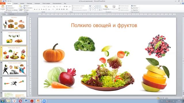Click Reset (Восстановить) slide button
184x103 pixels.
tap(28, 8)
